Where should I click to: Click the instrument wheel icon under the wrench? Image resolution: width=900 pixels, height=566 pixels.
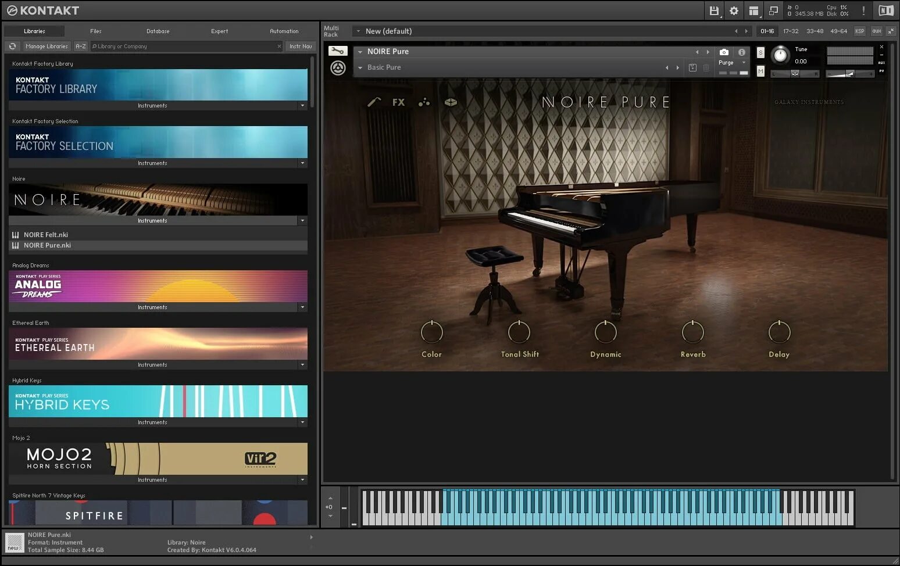pos(338,68)
